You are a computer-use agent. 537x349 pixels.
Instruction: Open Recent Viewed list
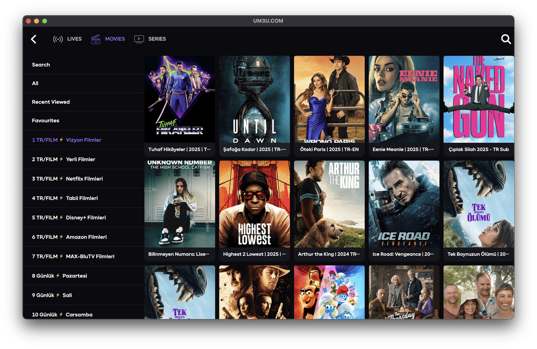(84, 102)
